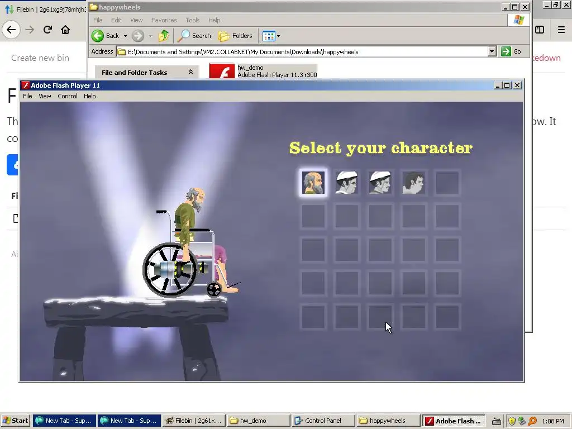Open the Control menu in Flash Player

[x=68, y=96]
